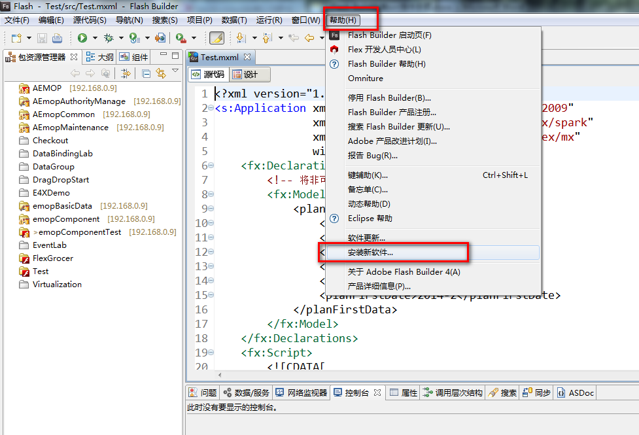Click the Print toolbar icon

pos(57,39)
